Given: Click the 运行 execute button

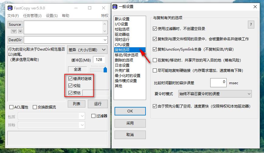Looking at the screenshot, I should (x=98, y=104).
